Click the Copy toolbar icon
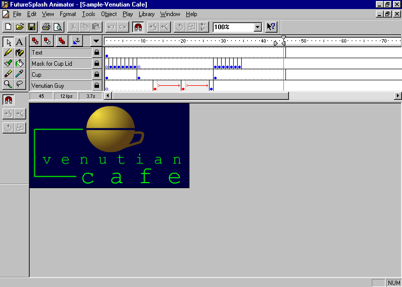This screenshot has width=402, height=287. click(85, 27)
